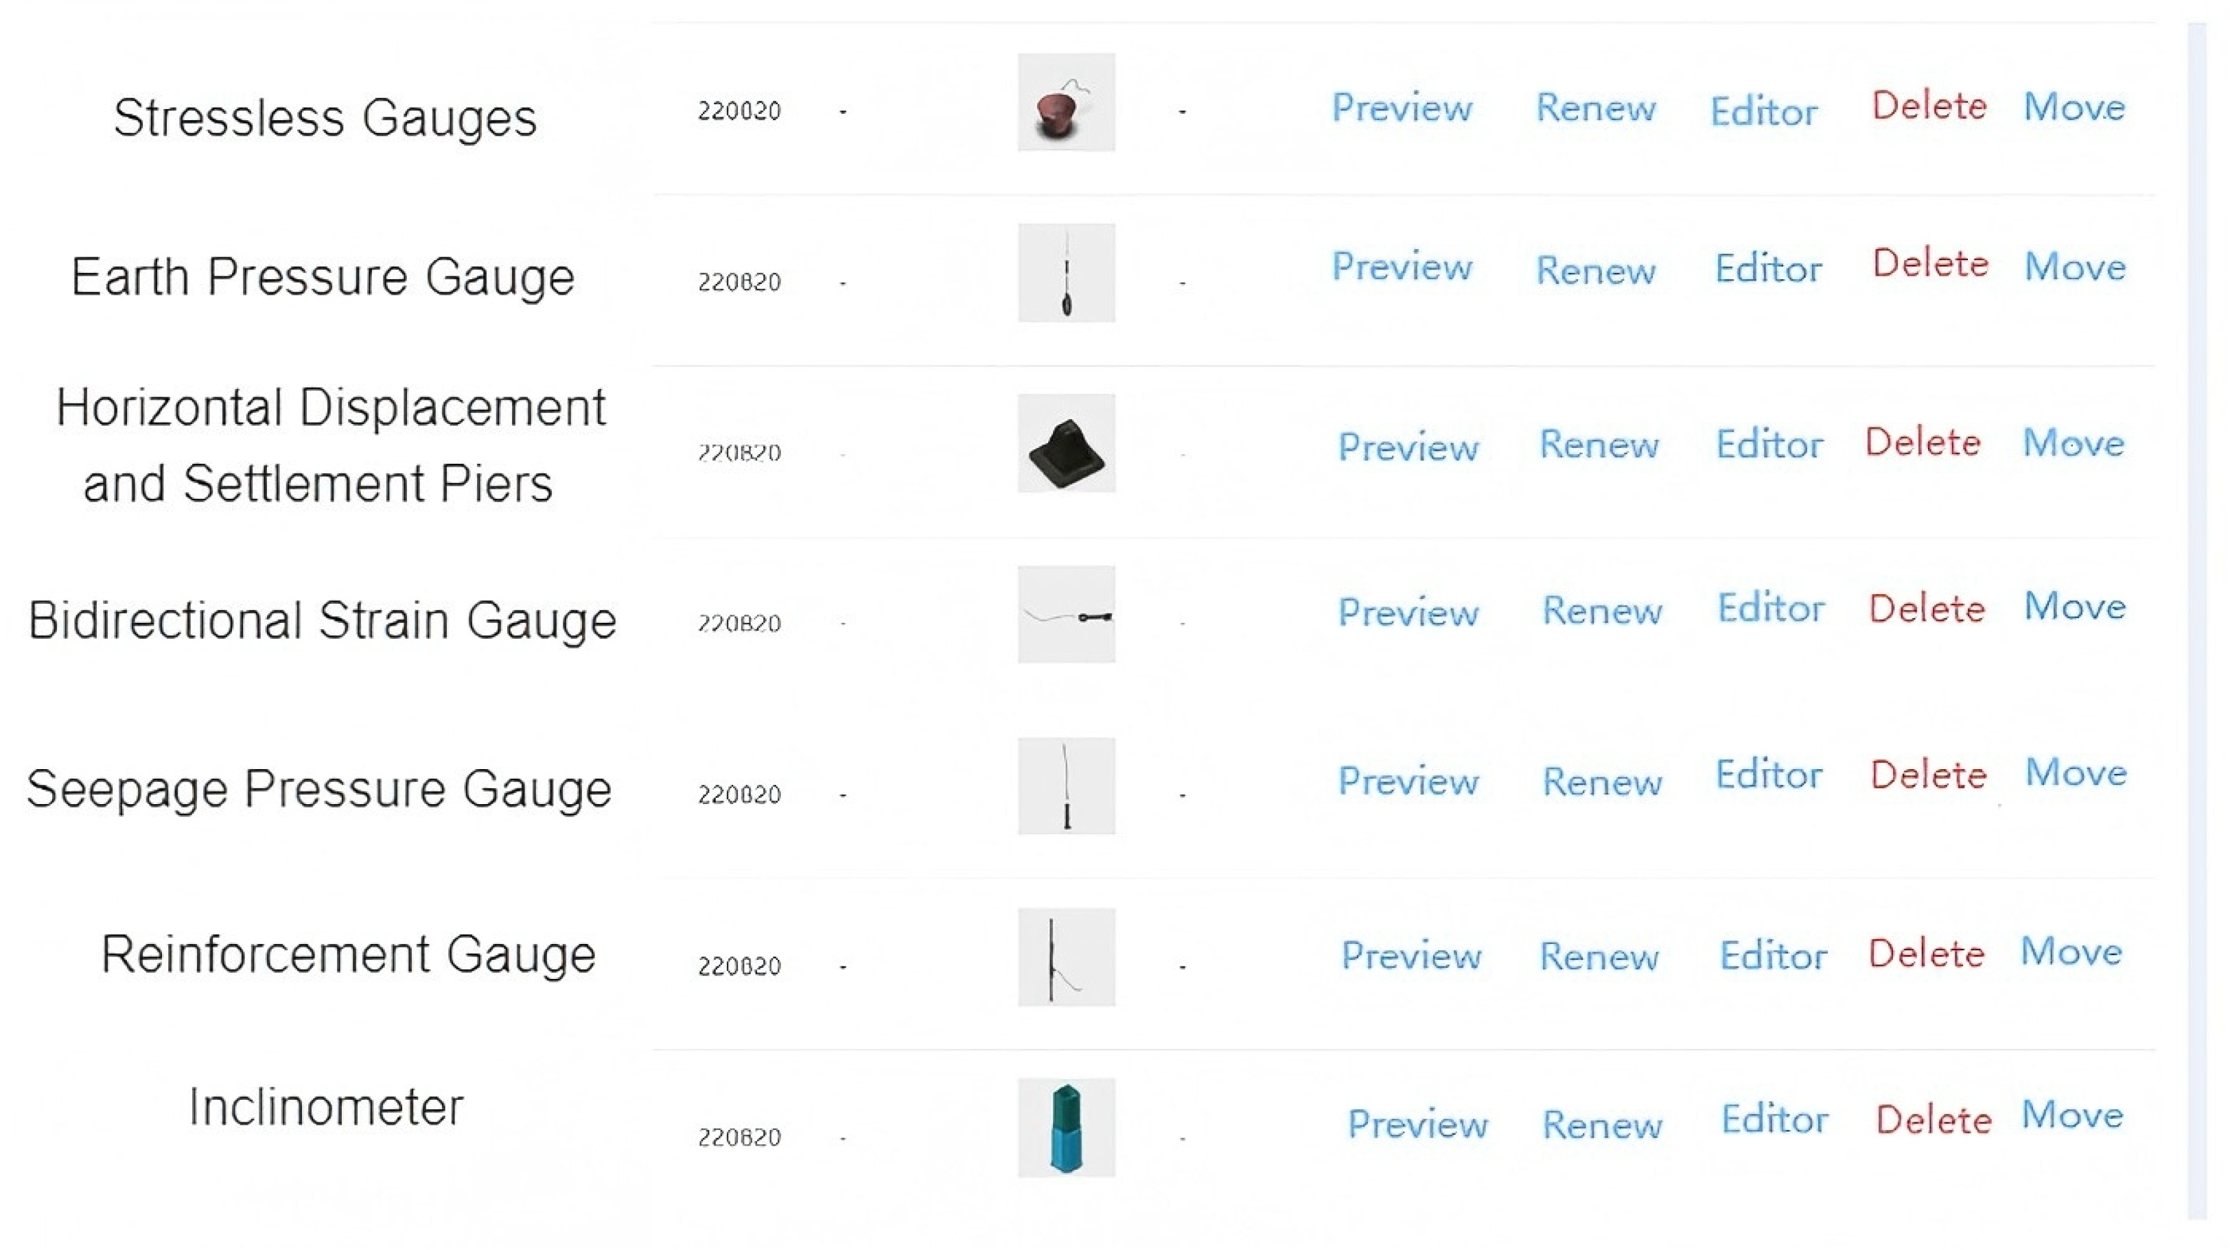Preview the Stressless Gauges item
The image size is (2230, 1250).
(x=1402, y=108)
